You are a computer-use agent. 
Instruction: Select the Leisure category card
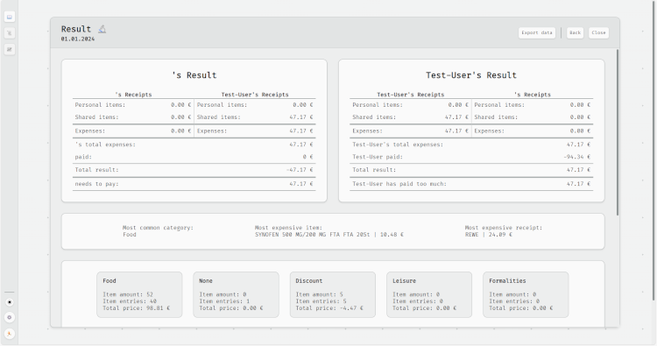click(429, 294)
